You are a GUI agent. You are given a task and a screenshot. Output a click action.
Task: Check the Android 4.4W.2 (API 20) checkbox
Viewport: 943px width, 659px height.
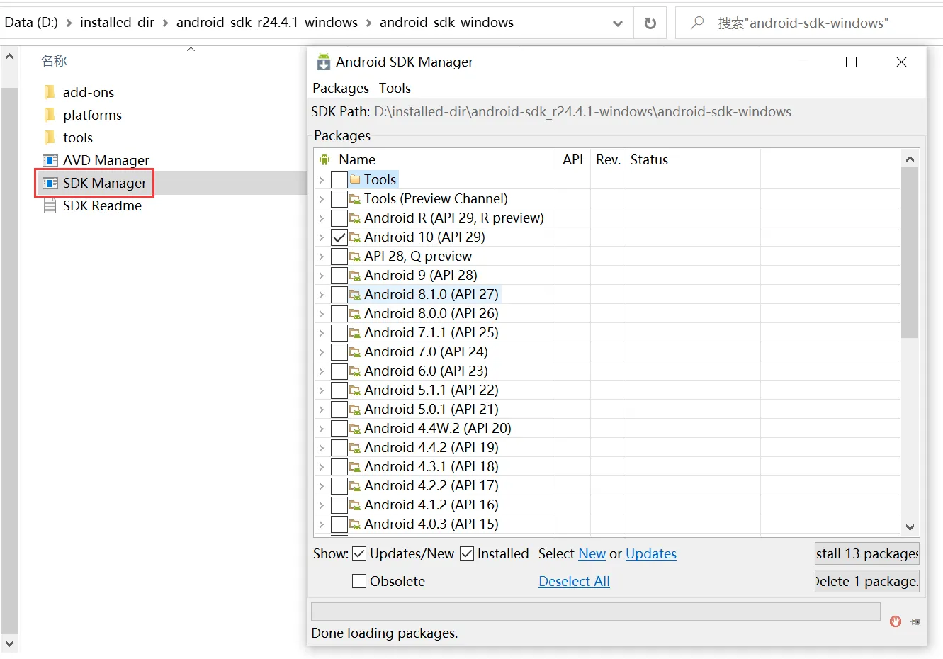pos(339,429)
